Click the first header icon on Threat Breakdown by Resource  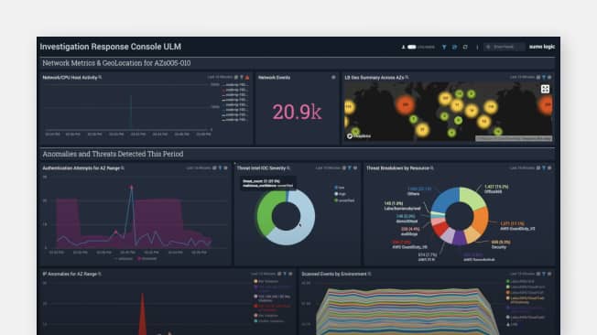click(x=538, y=167)
